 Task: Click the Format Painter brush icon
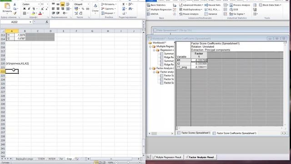[15, 13]
